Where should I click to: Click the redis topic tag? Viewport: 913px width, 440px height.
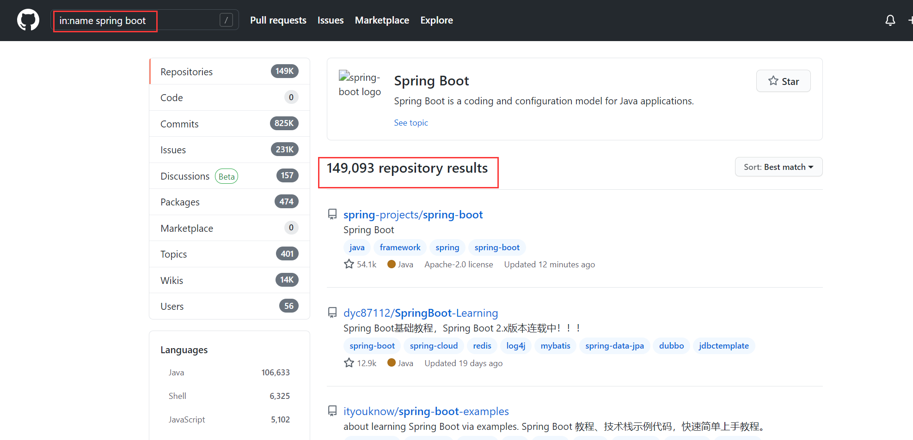482,346
